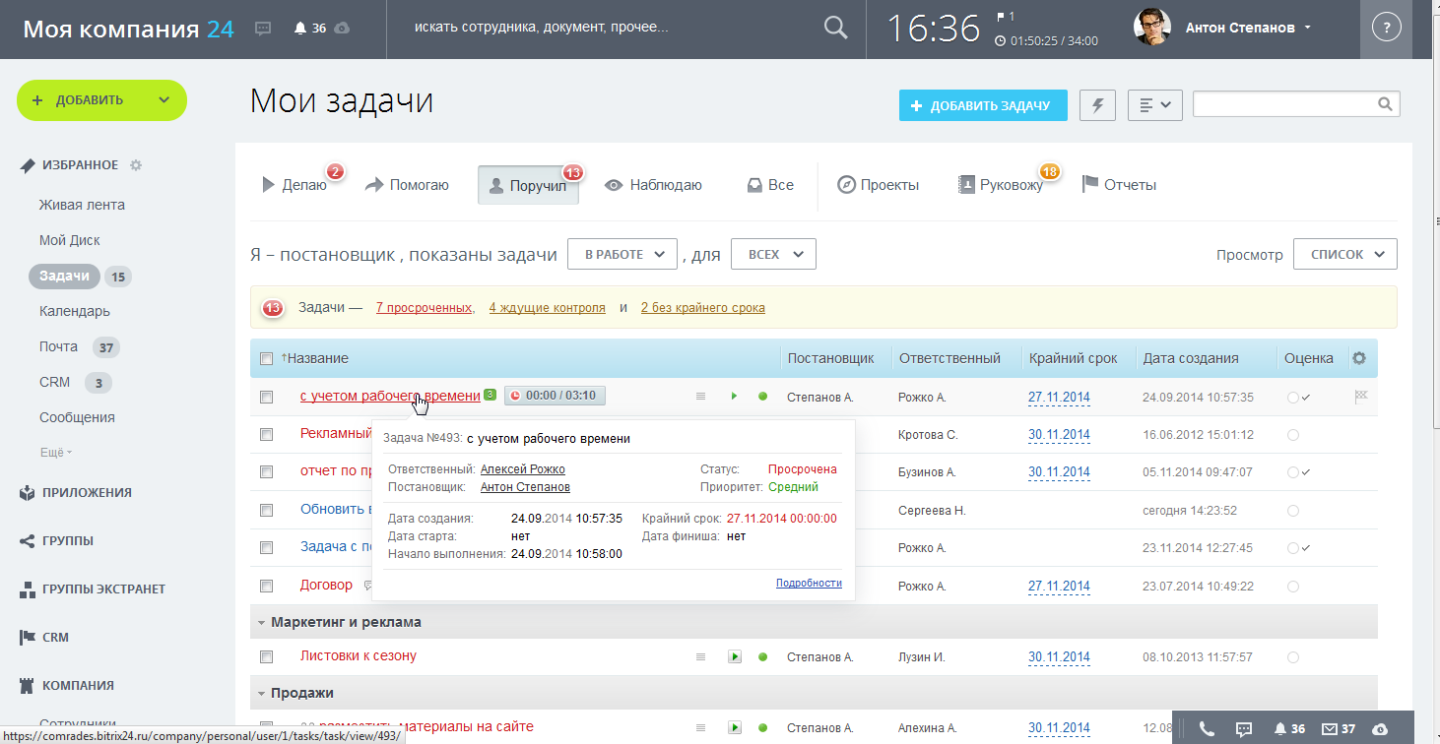This screenshot has width=1440, height=744.
Task: Tick the checkbox for Листовки к сезону
Action: tap(266, 656)
